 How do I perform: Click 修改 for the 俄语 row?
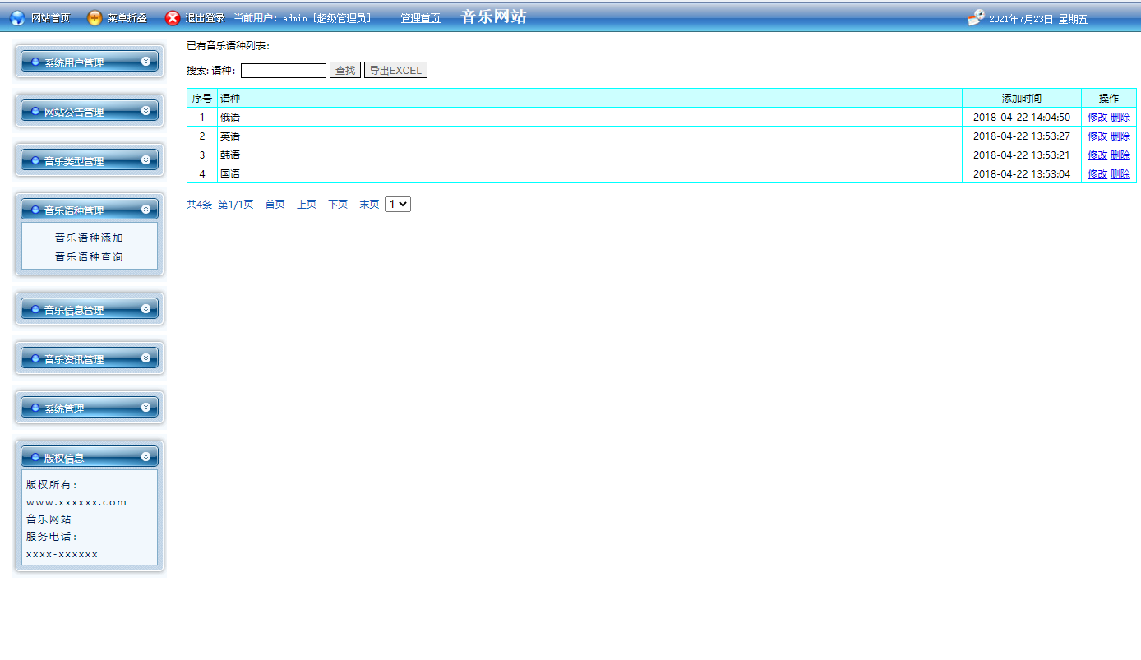pyautogui.click(x=1097, y=117)
